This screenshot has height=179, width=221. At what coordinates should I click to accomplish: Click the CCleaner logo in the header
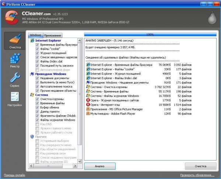point(12,18)
